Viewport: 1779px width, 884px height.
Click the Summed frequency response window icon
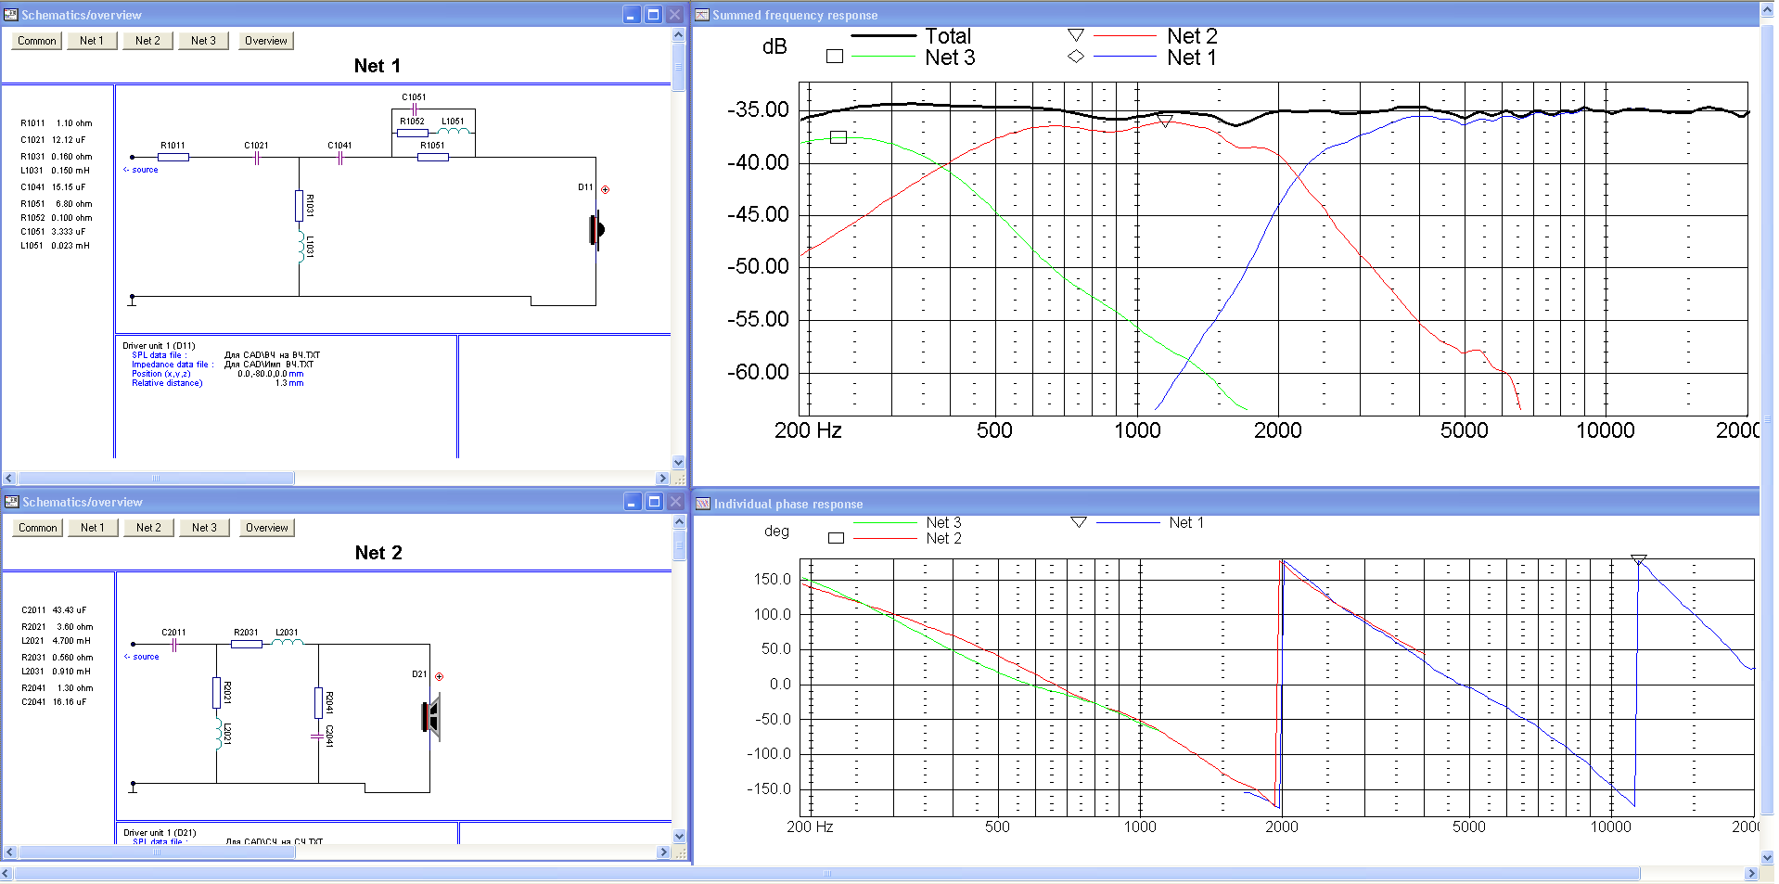702,15
